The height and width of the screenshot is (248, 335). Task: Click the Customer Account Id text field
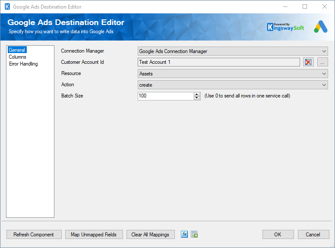click(x=219, y=62)
